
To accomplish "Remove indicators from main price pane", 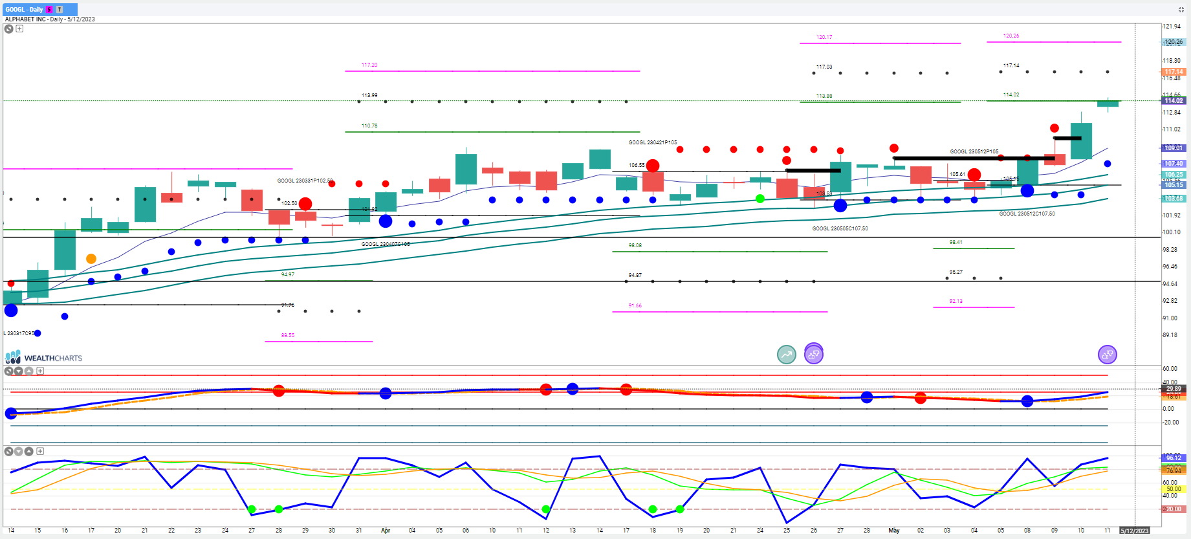I will pyautogui.click(x=9, y=28).
